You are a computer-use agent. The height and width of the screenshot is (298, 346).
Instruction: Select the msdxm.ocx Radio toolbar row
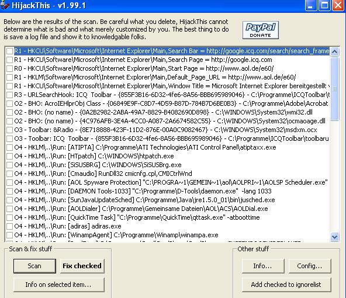click(x=165, y=130)
